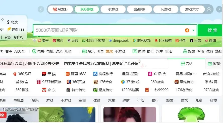
Task: Open the 京东 JD shortcut
Action: [x=58, y=41]
